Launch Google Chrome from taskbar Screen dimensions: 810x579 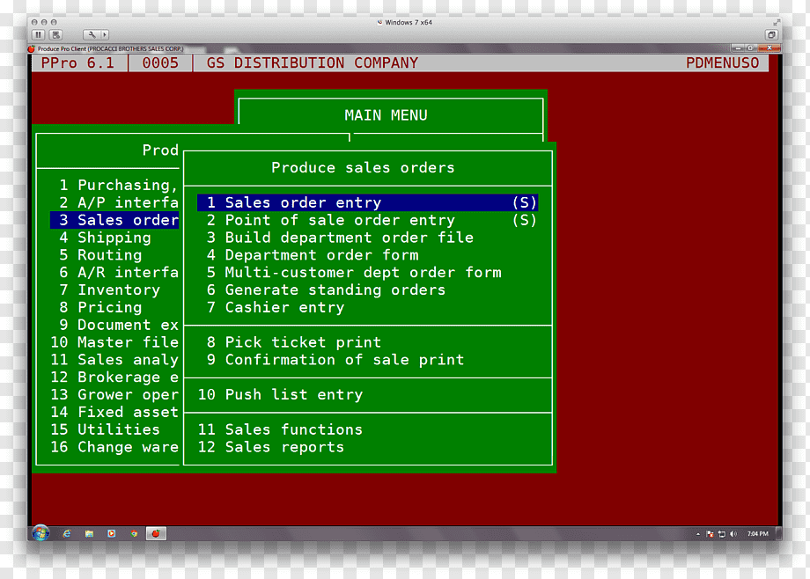(x=135, y=533)
